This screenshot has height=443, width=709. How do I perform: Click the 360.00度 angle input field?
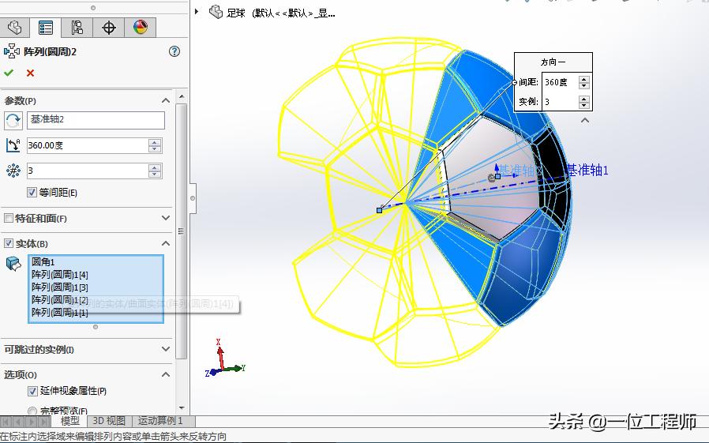coord(87,146)
